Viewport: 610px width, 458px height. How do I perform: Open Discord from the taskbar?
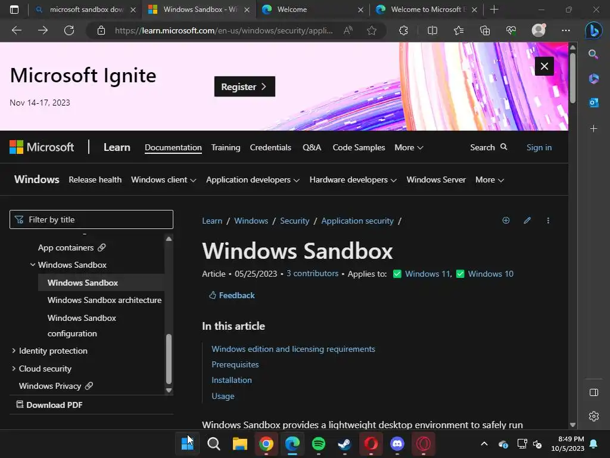pyautogui.click(x=397, y=444)
